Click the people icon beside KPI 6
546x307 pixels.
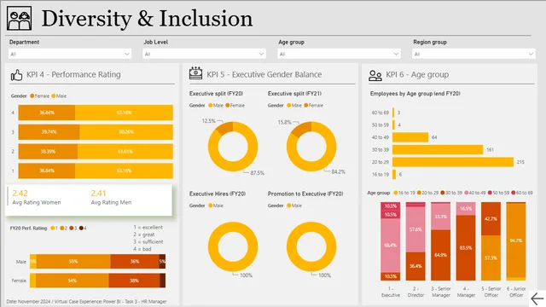coord(375,76)
